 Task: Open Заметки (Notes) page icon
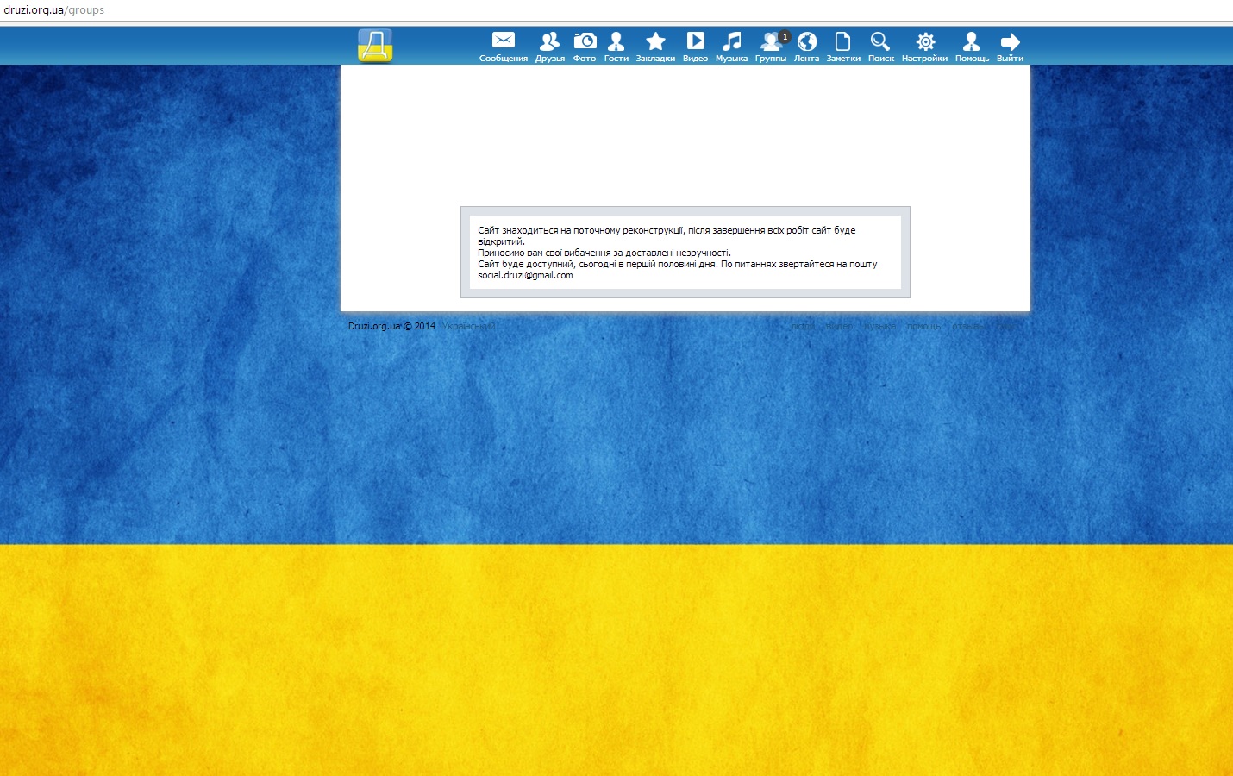click(x=842, y=42)
